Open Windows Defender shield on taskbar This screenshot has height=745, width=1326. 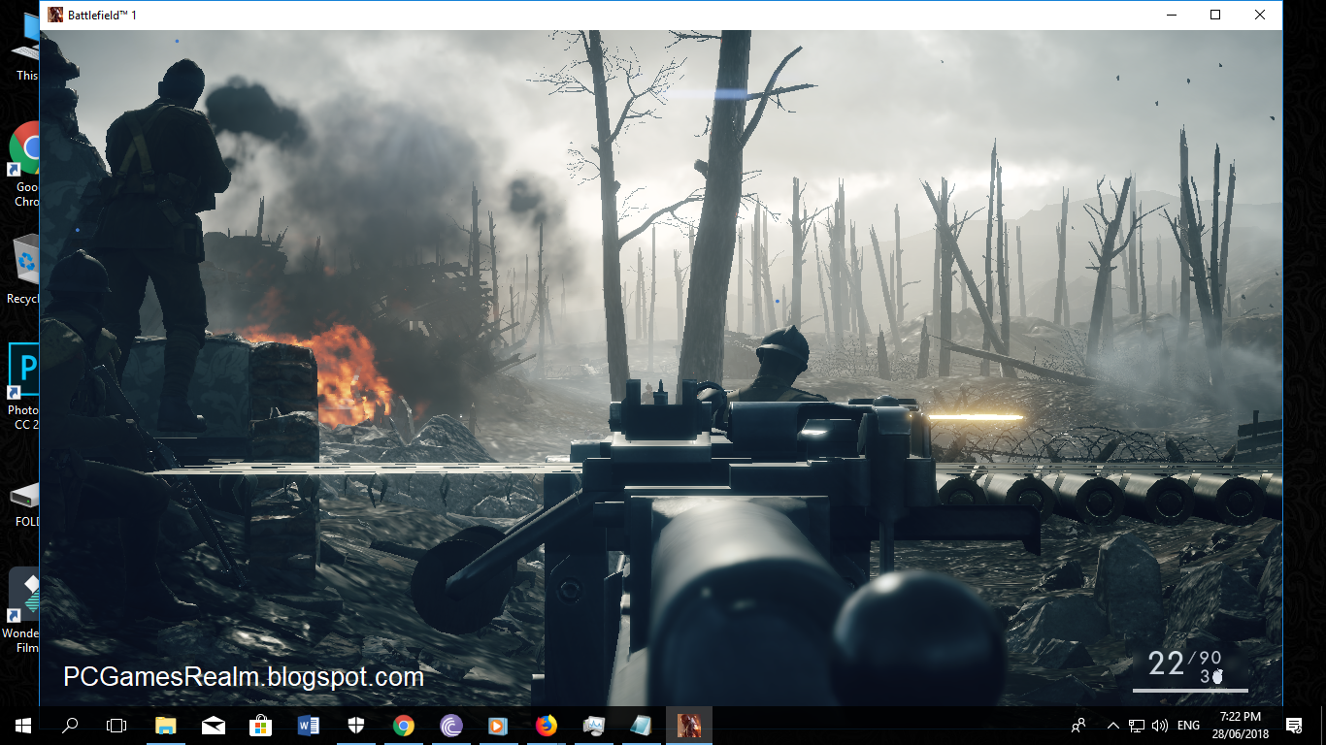tap(355, 725)
